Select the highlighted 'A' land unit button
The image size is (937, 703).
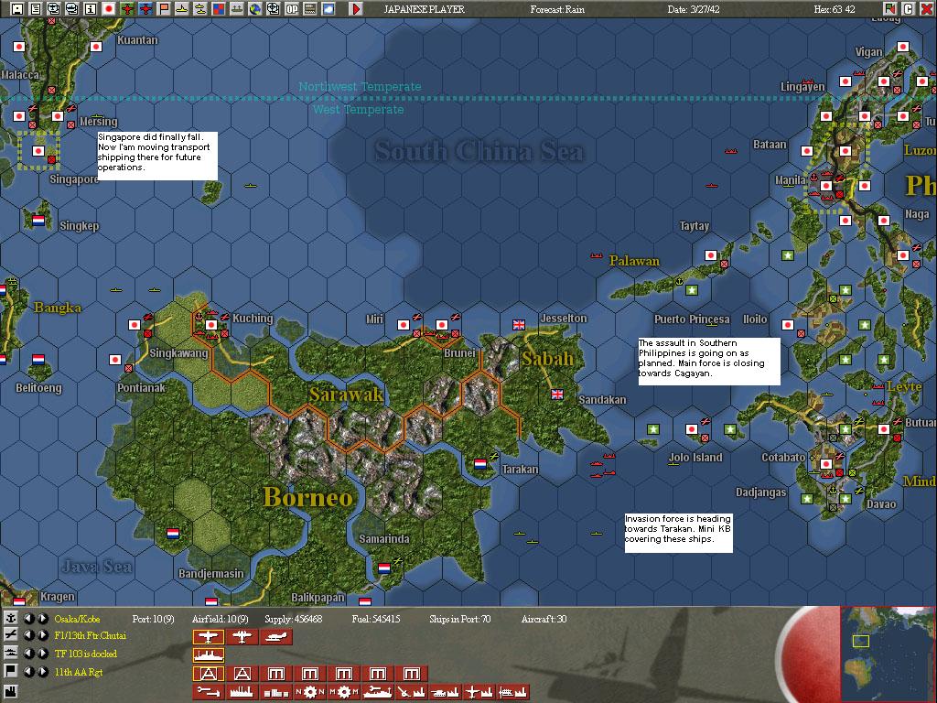click(x=208, y=674)
